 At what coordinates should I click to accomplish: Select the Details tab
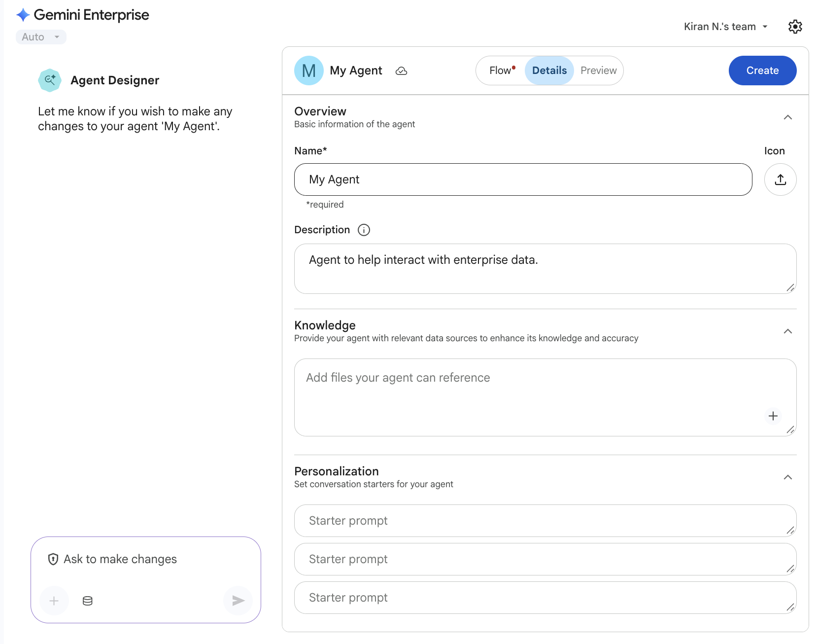pos(549,71)
